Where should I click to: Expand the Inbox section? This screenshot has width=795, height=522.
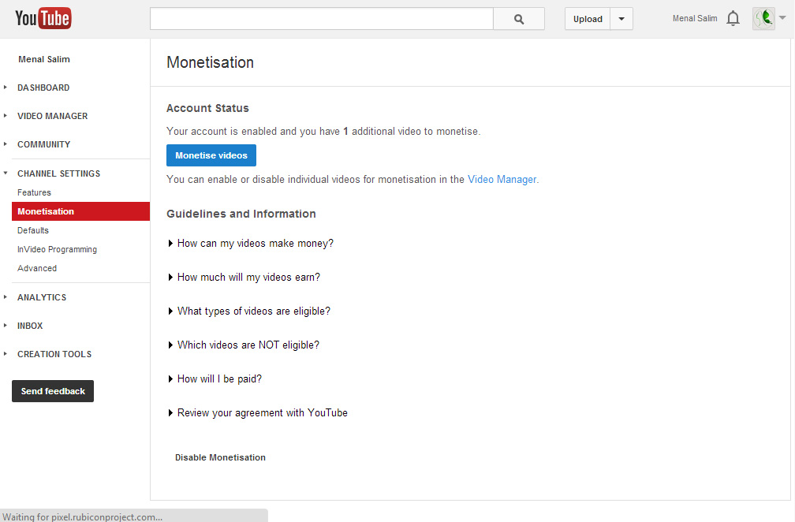coord(30,326)
